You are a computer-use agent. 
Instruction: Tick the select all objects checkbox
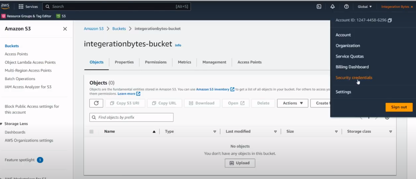(x=91, y=132)
